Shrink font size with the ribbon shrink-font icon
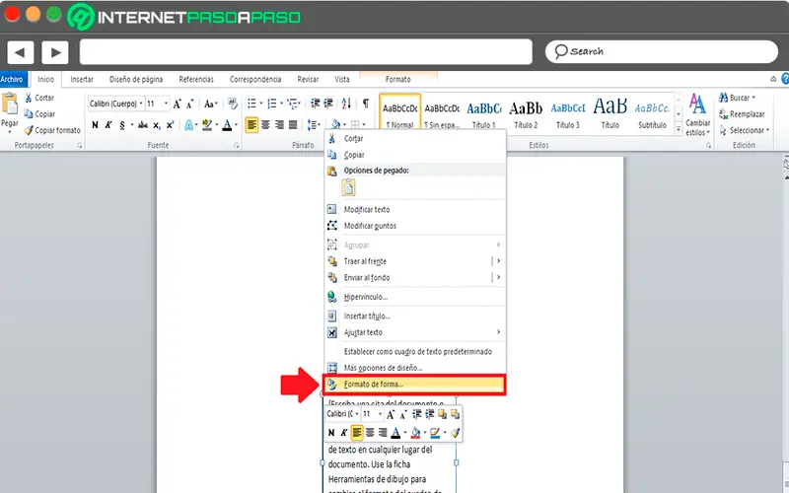The image size is (789, 493). click(x=189, y=105)
